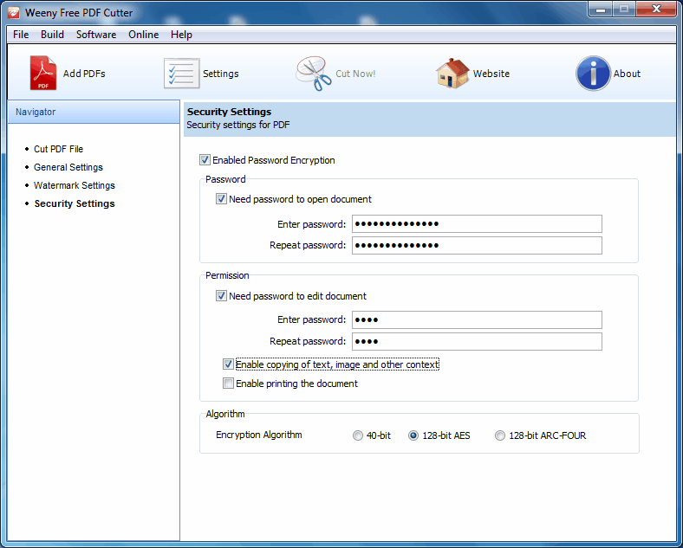Image resolution: width=683 pixels, height=548 pixels.
Task: Click the Navigator panel header
Action: (94, 112)
